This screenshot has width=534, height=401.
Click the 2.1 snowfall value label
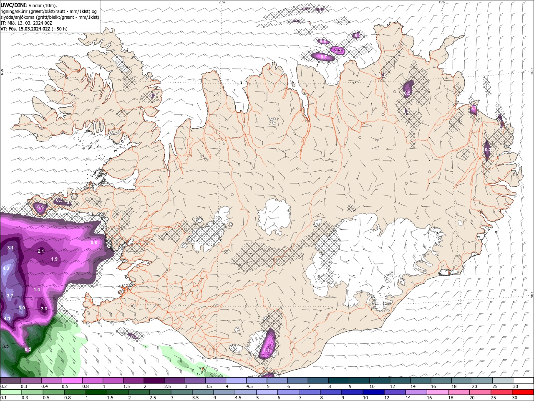(41, 251)
